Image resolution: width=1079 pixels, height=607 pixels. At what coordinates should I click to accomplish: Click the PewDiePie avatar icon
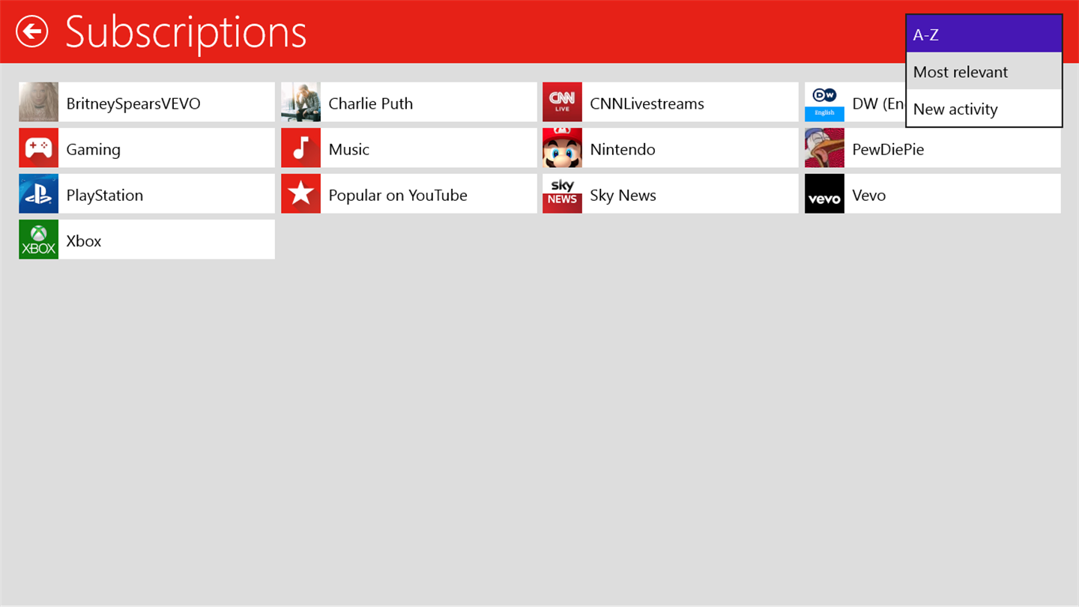point(824,148)
